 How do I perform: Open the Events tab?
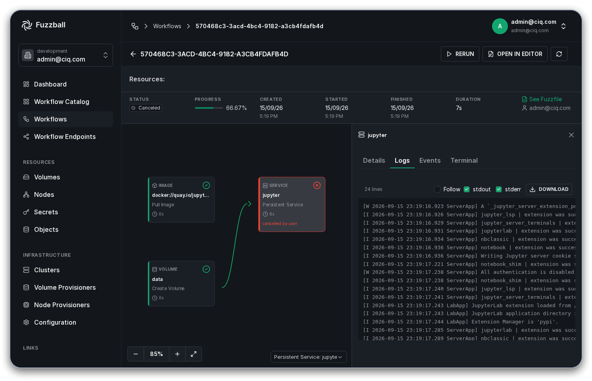[430, 160]
